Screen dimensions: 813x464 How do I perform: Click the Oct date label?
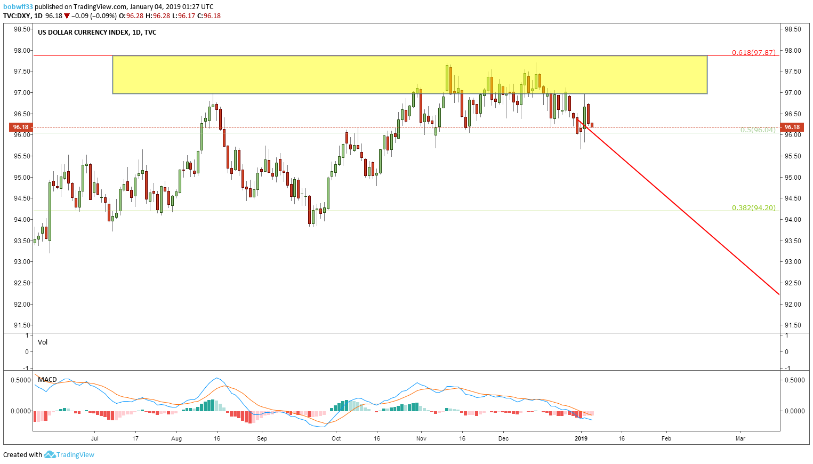coord(336,438)
